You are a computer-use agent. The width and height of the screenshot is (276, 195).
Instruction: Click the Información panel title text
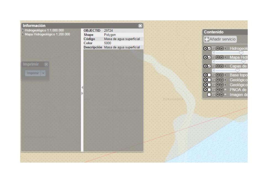pos(34,26)
